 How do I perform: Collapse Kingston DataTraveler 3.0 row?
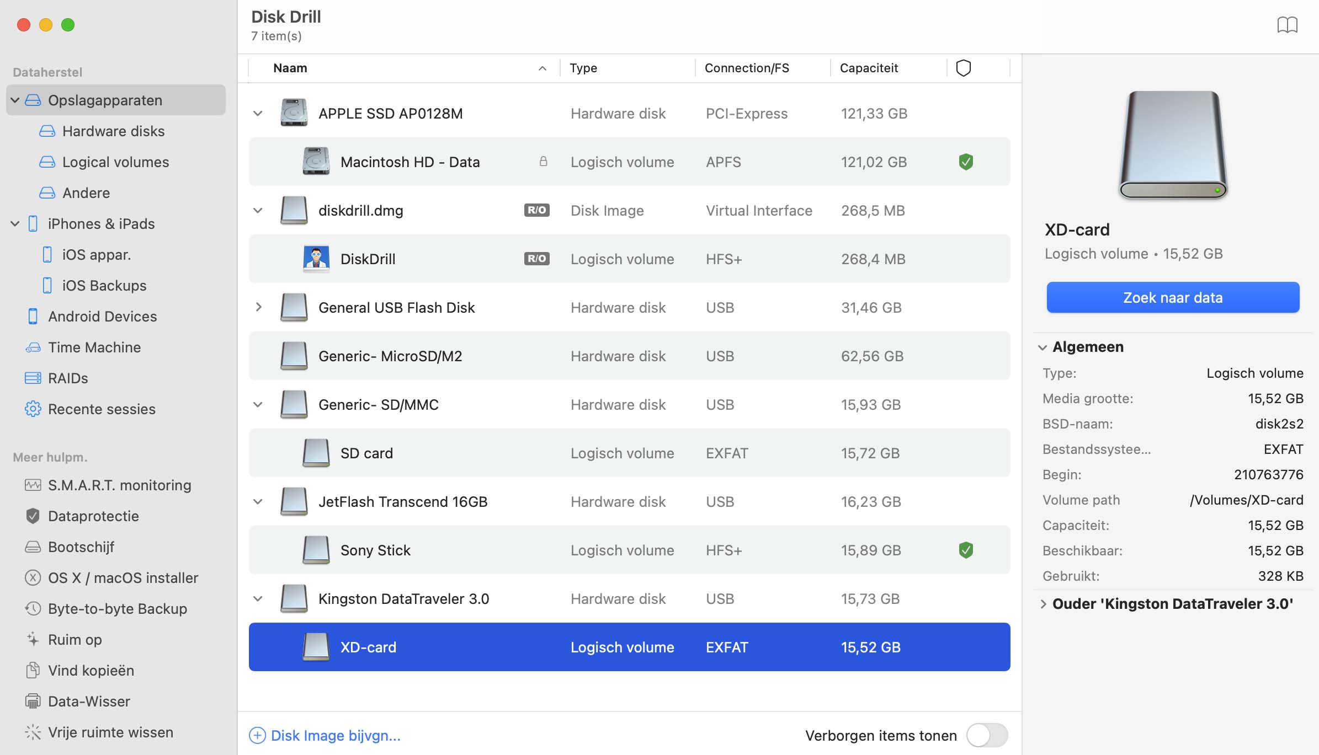click(x=258, y=599)
